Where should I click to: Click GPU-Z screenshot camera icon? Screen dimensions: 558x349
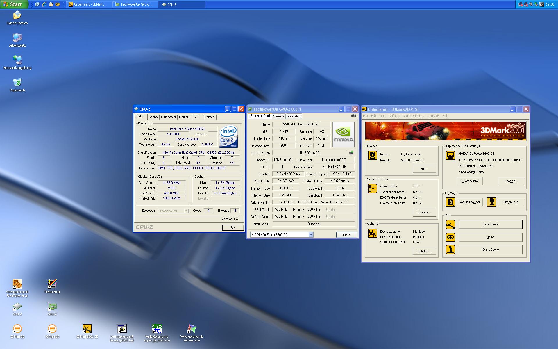coord(353,116)
